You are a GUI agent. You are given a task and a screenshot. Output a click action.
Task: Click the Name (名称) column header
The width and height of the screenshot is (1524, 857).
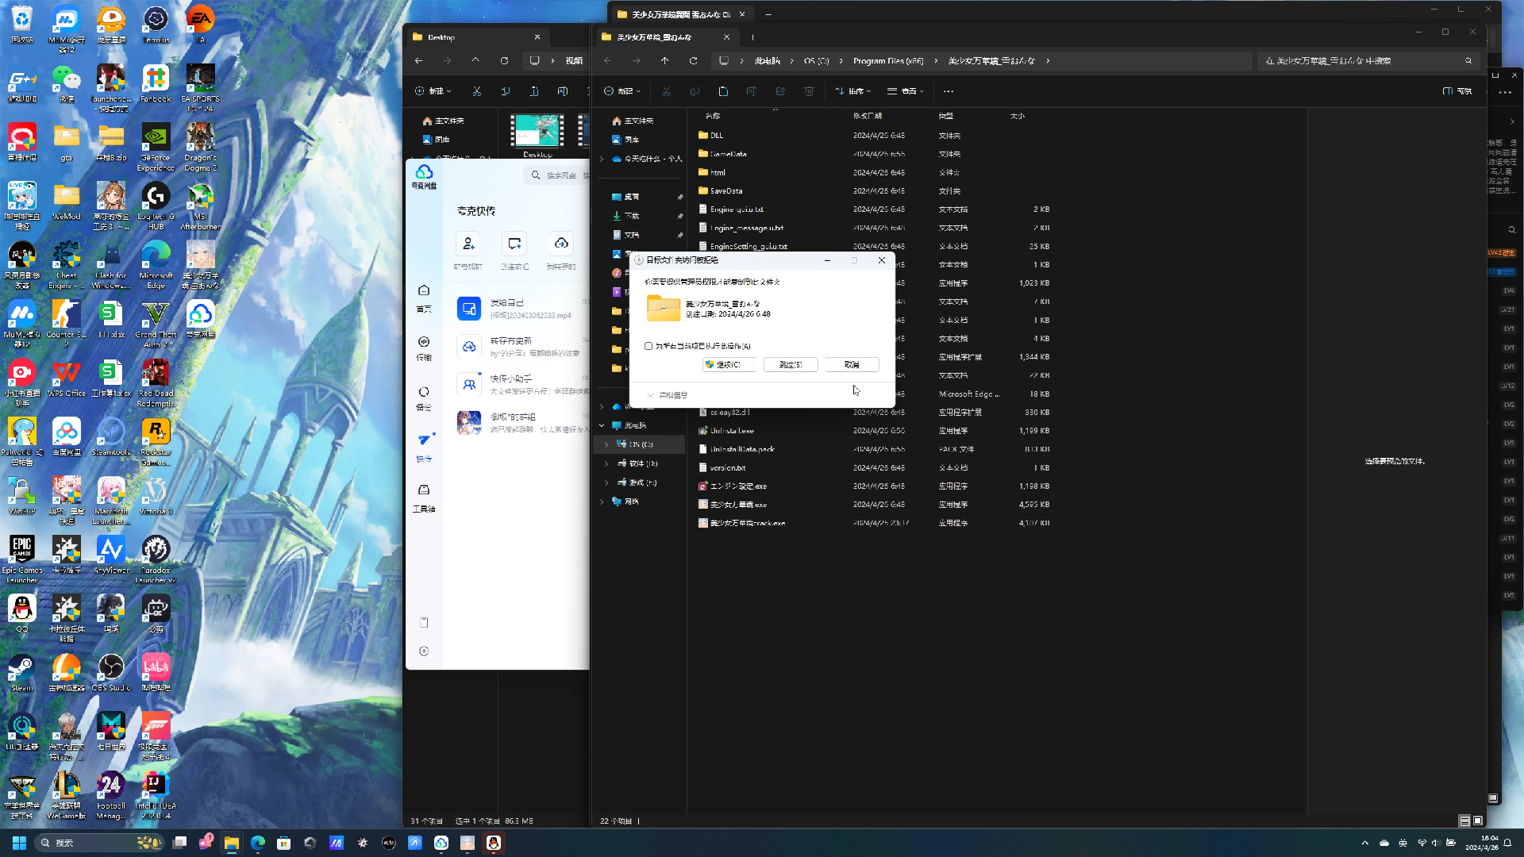tap(713, 116)
